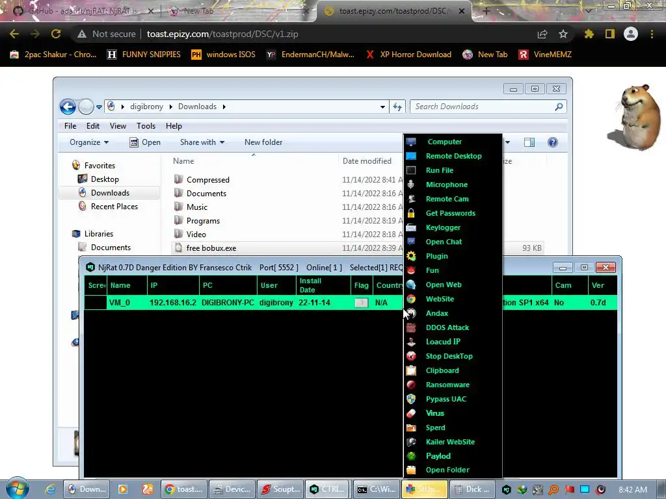Open the Edit menu in Explorer
The image size is (666, 499).
click(x=92, y=126)
